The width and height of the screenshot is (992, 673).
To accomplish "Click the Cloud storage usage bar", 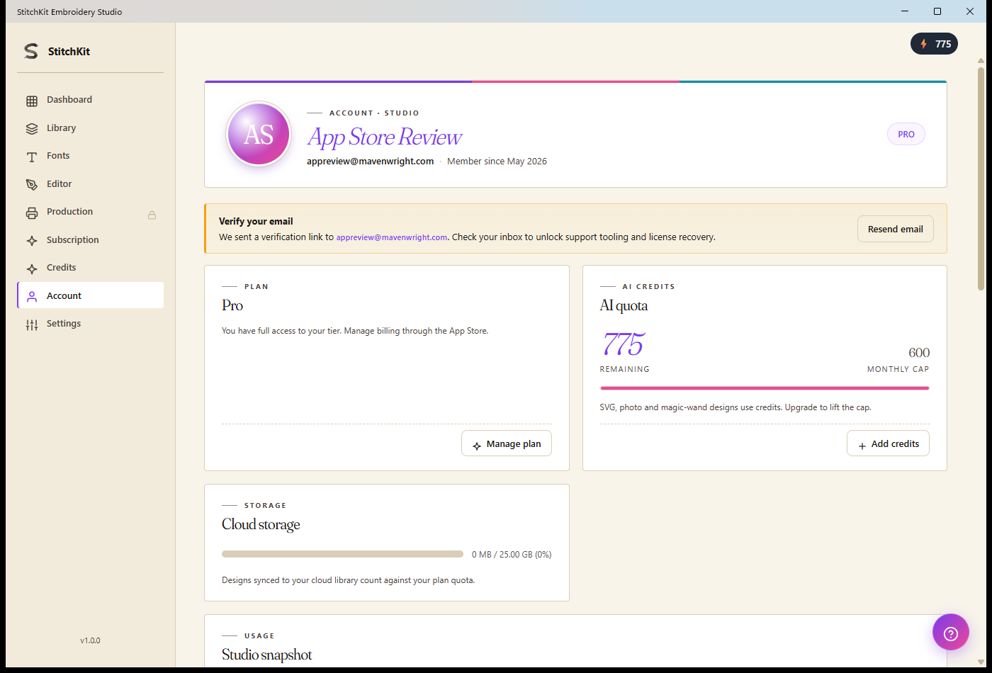I will [x=343, y=554].
